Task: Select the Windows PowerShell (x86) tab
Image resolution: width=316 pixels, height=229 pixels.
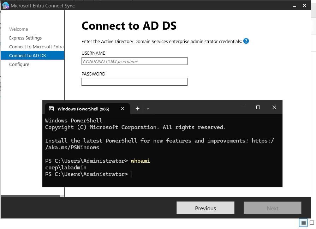Action: [x=88, y=109]
